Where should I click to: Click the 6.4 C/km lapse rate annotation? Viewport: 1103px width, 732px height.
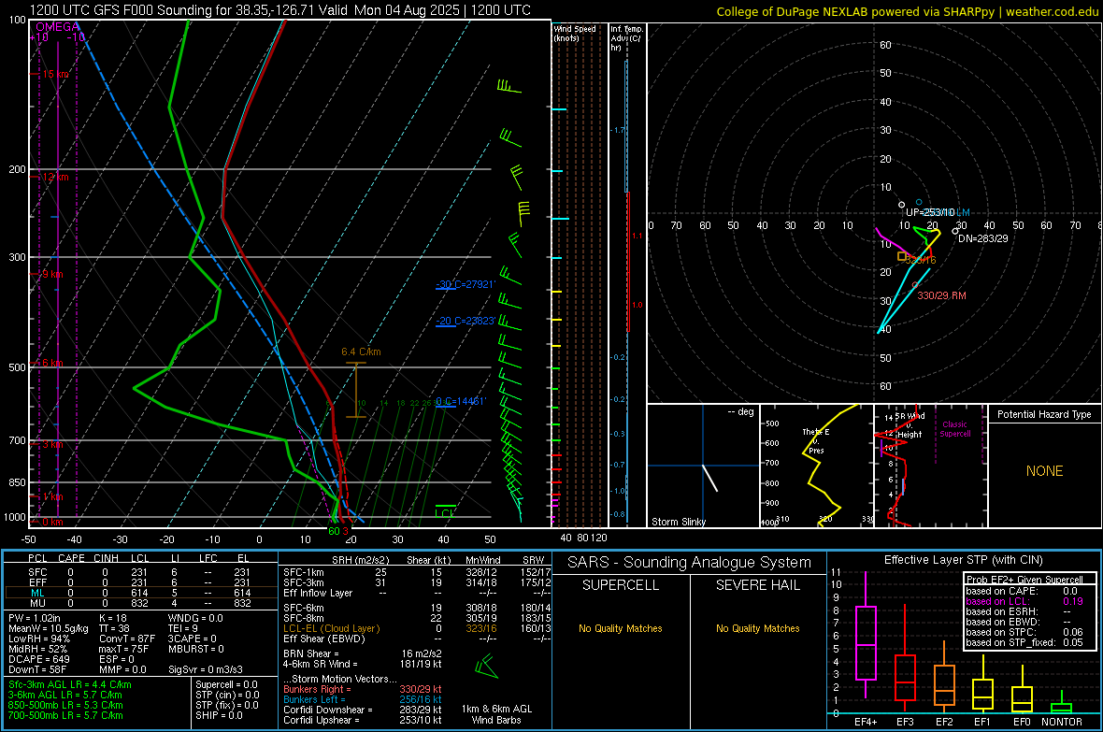[361, 352]
